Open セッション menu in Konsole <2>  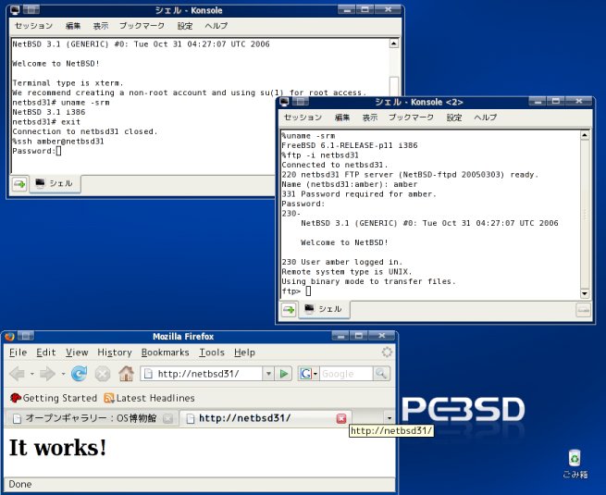[x=303, y=118]
